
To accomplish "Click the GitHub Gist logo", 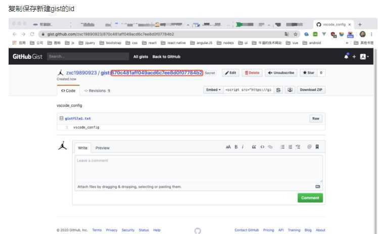I will point(27,57).
